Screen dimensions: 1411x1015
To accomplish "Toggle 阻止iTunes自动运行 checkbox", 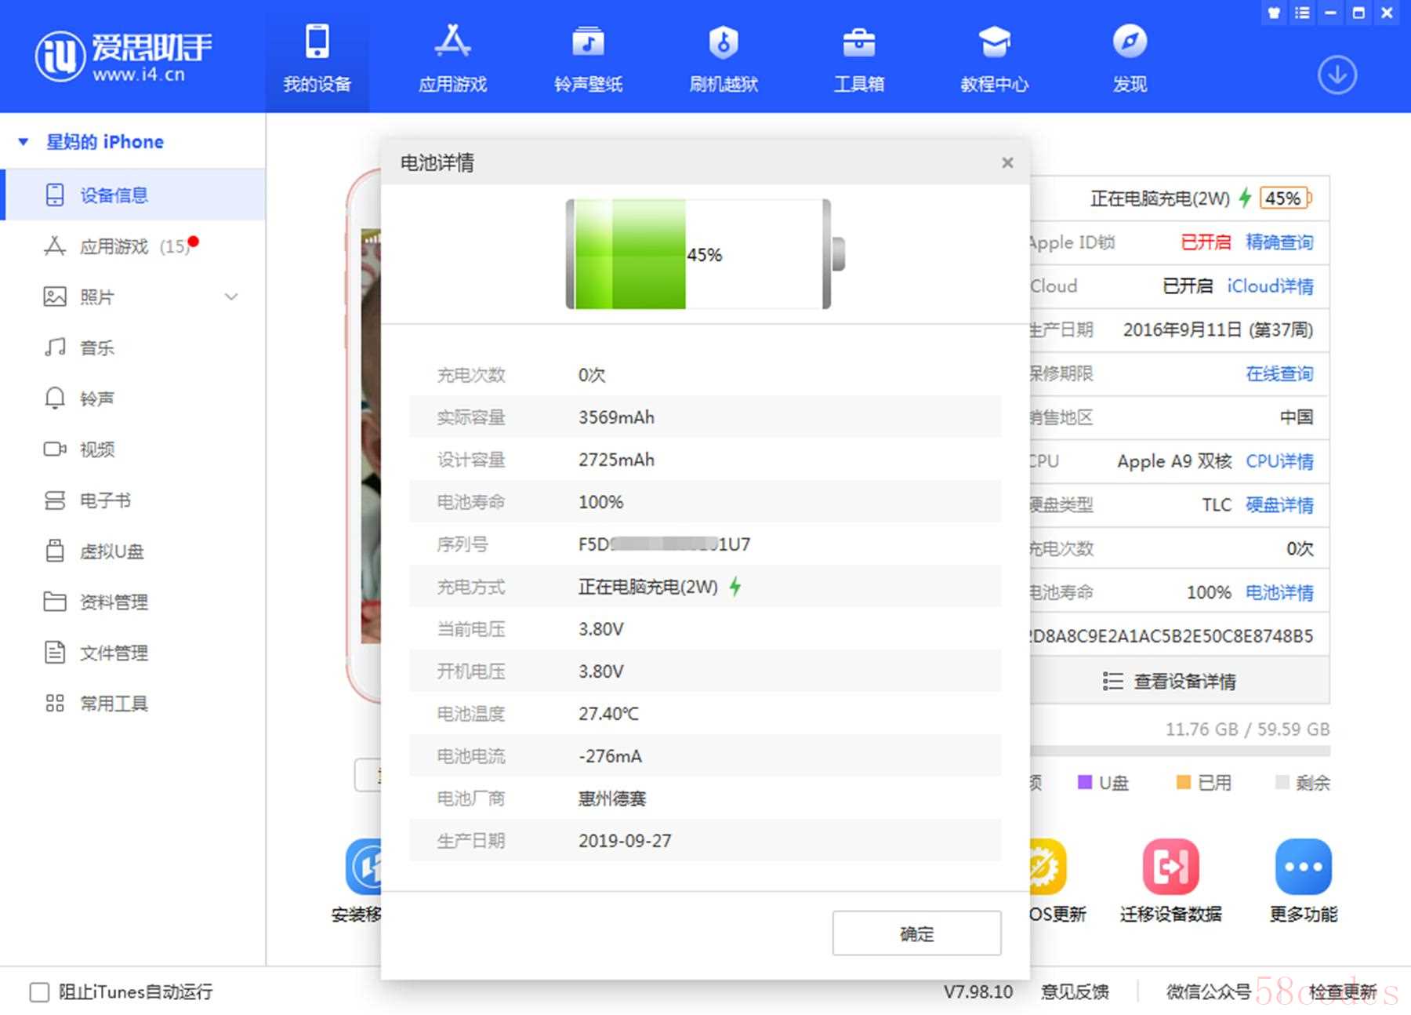I will pos(39,992).
